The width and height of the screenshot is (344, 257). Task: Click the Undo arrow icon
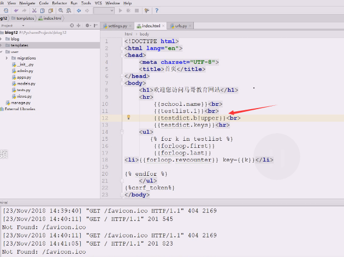coord(16,10)
